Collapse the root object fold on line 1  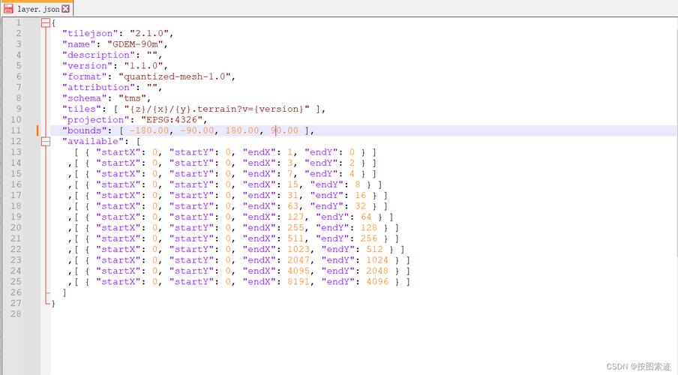coord(46,23)
